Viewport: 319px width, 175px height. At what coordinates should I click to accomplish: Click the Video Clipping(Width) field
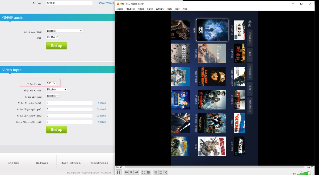69,116
